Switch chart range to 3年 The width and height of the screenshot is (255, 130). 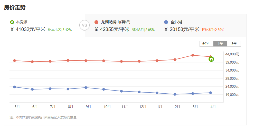coord(234,44)
